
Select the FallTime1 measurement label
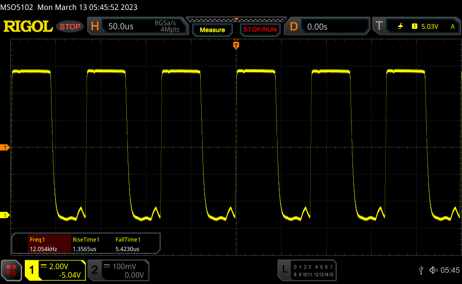[x=128, y=239]
